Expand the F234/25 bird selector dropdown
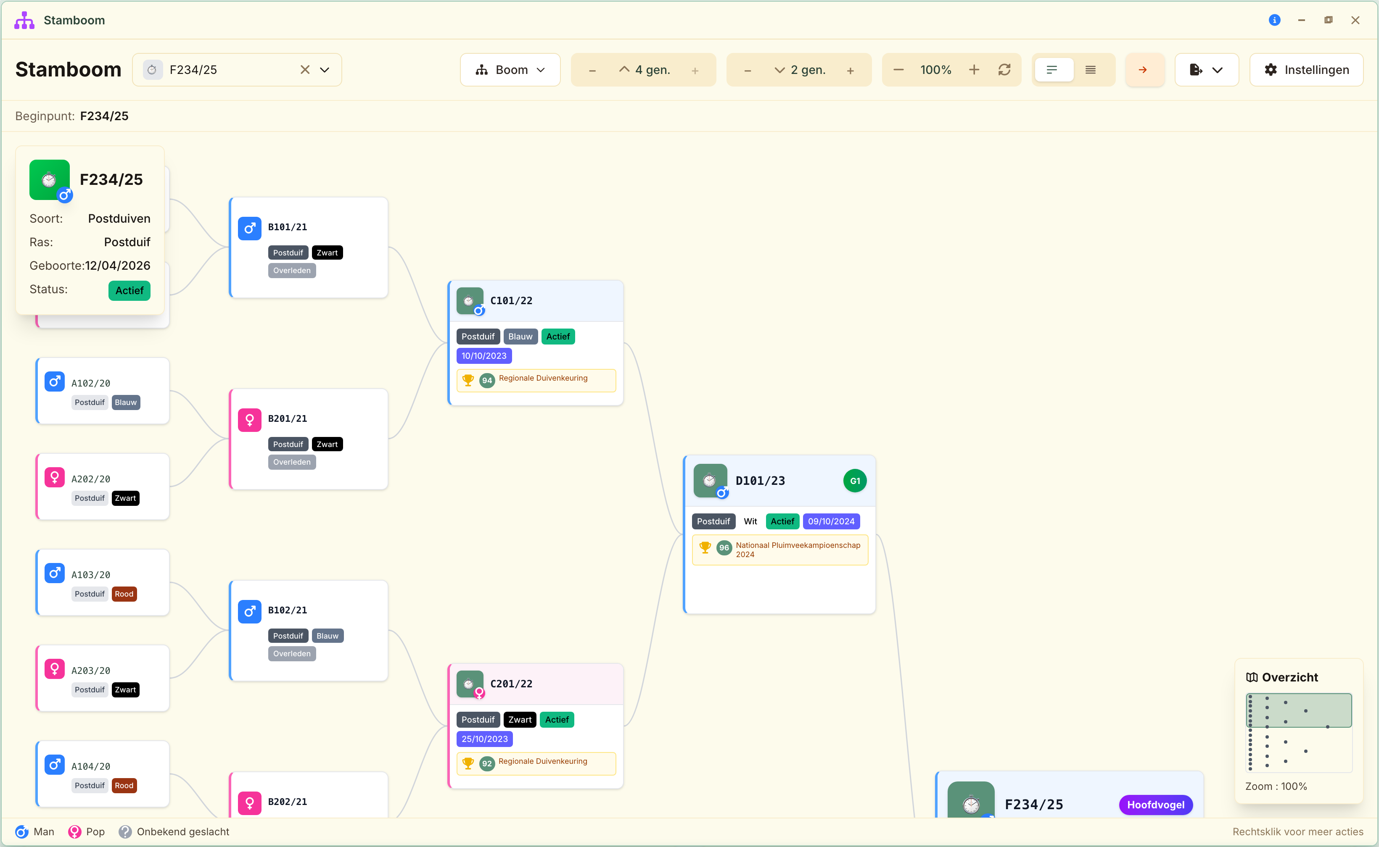Viewport: 1379px width, 847px height. coord(325,69)
